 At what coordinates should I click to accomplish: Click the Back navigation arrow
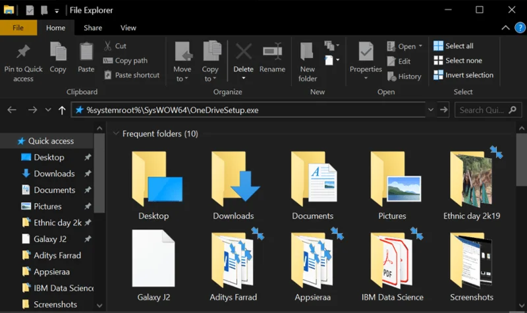click(x=12, y=109)
